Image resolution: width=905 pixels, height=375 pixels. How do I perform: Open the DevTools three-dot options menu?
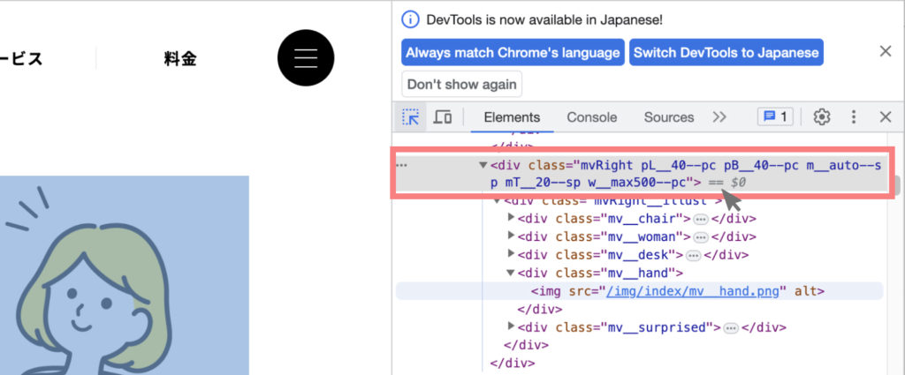point(854,117)
